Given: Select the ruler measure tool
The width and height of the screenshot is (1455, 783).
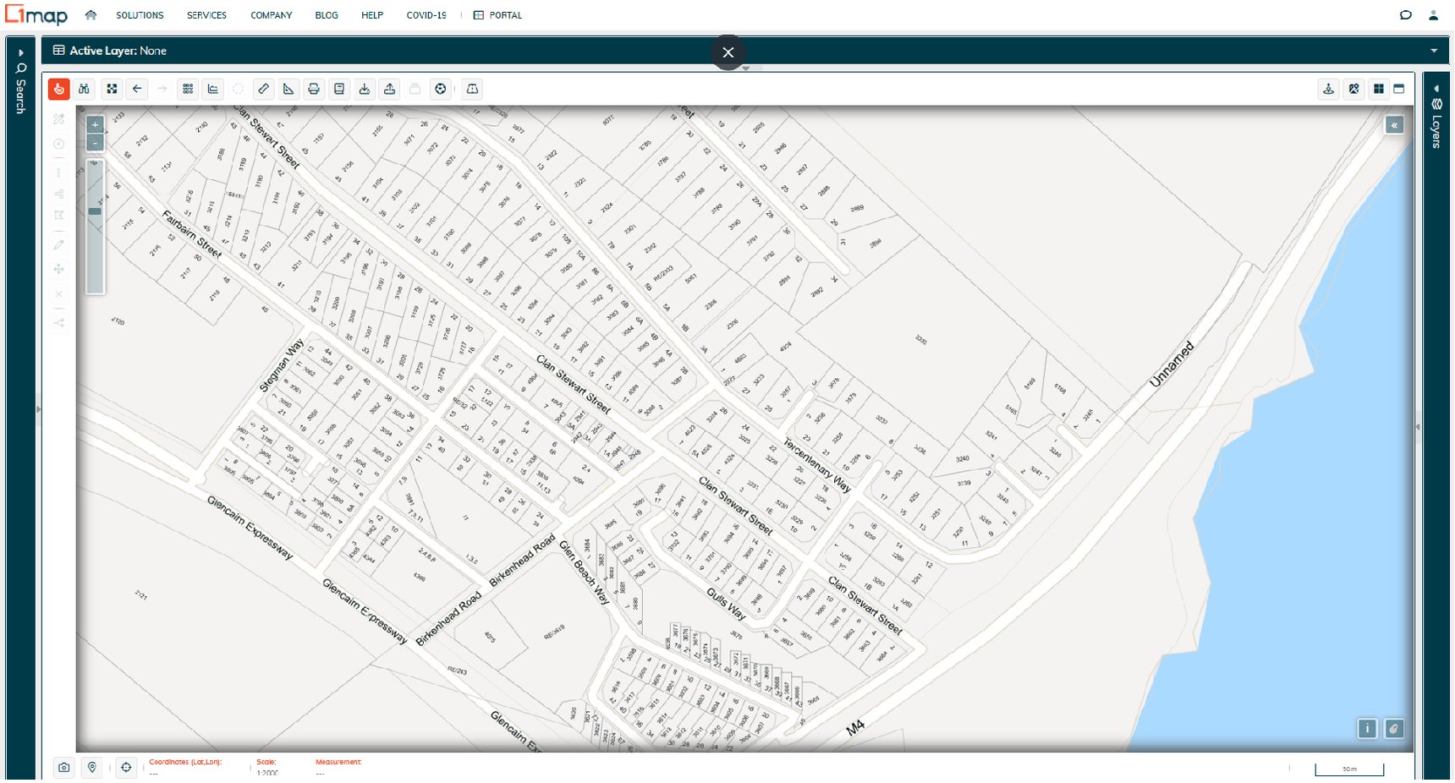Looking at the screenshot, I should [264, 89].
